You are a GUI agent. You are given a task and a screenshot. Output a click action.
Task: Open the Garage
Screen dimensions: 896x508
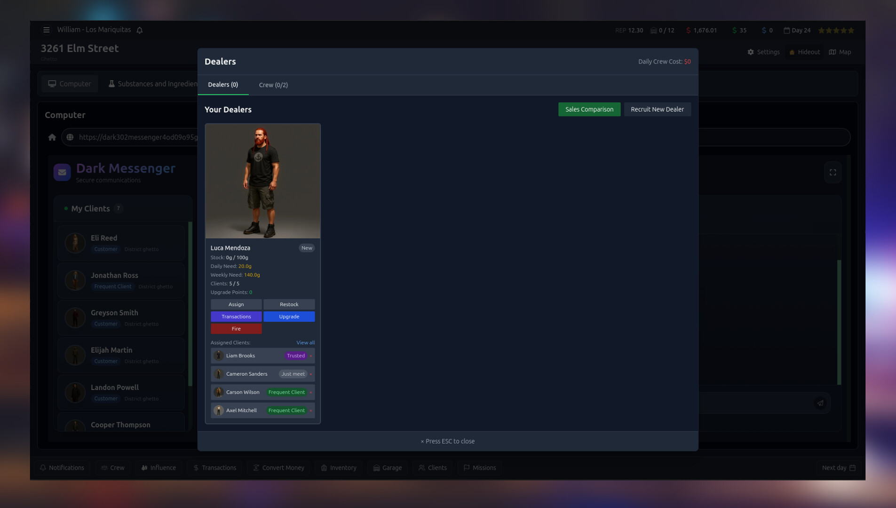click(388, 468)
